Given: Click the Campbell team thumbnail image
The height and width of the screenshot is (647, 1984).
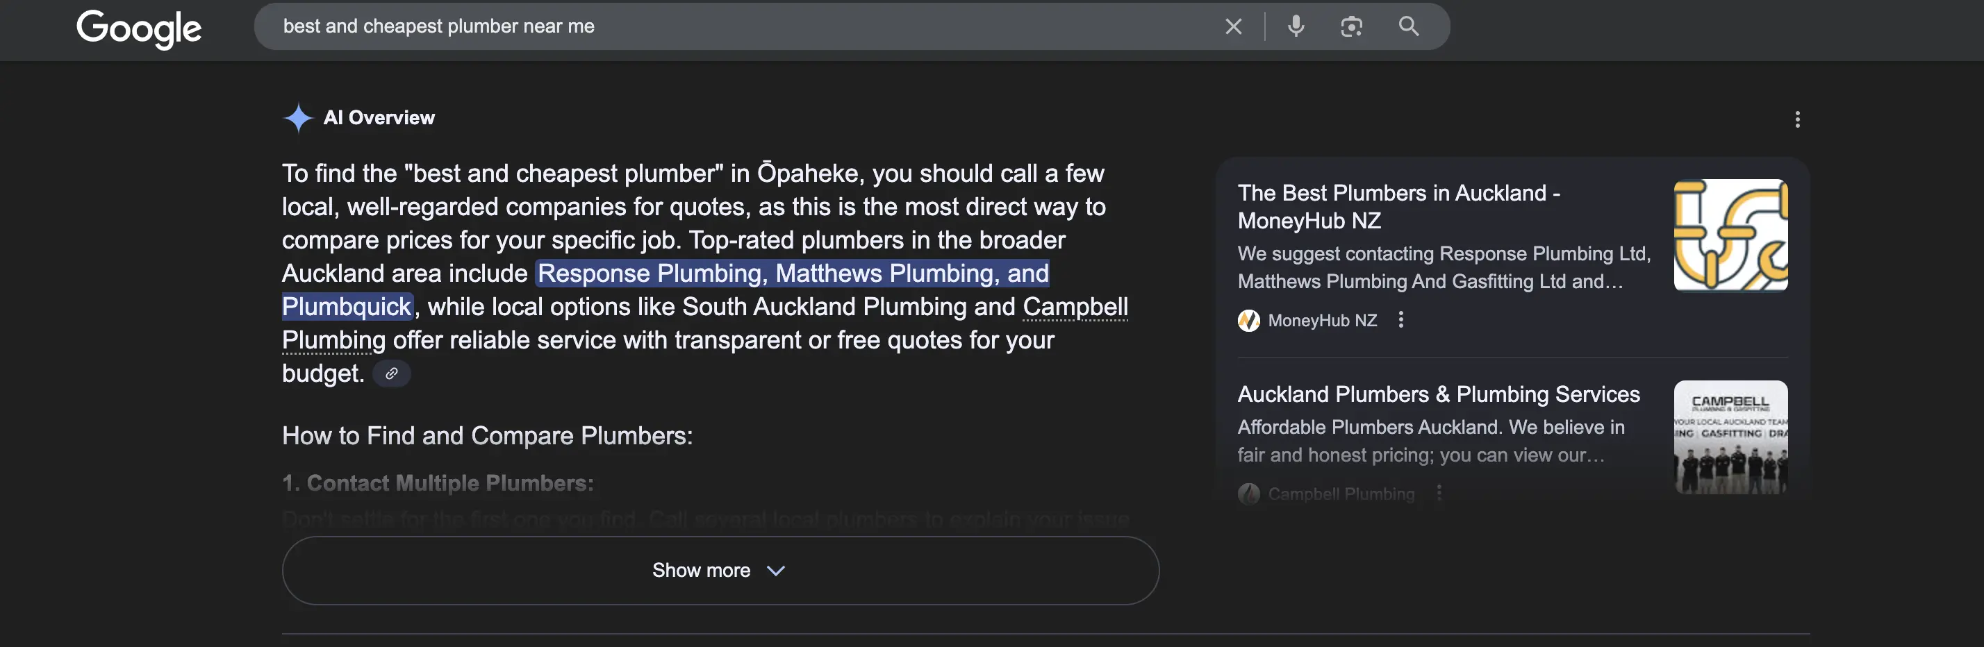Looking at the screenshot, I should pyautogui.click(x=1730, y=437).
